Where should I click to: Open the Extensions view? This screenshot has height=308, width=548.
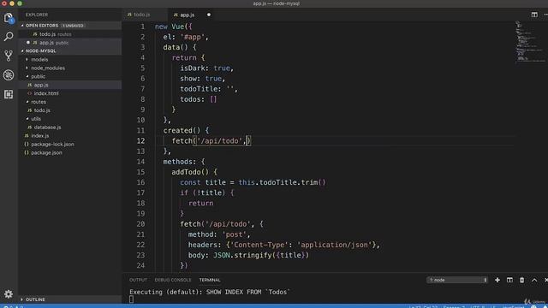[9, 94]
